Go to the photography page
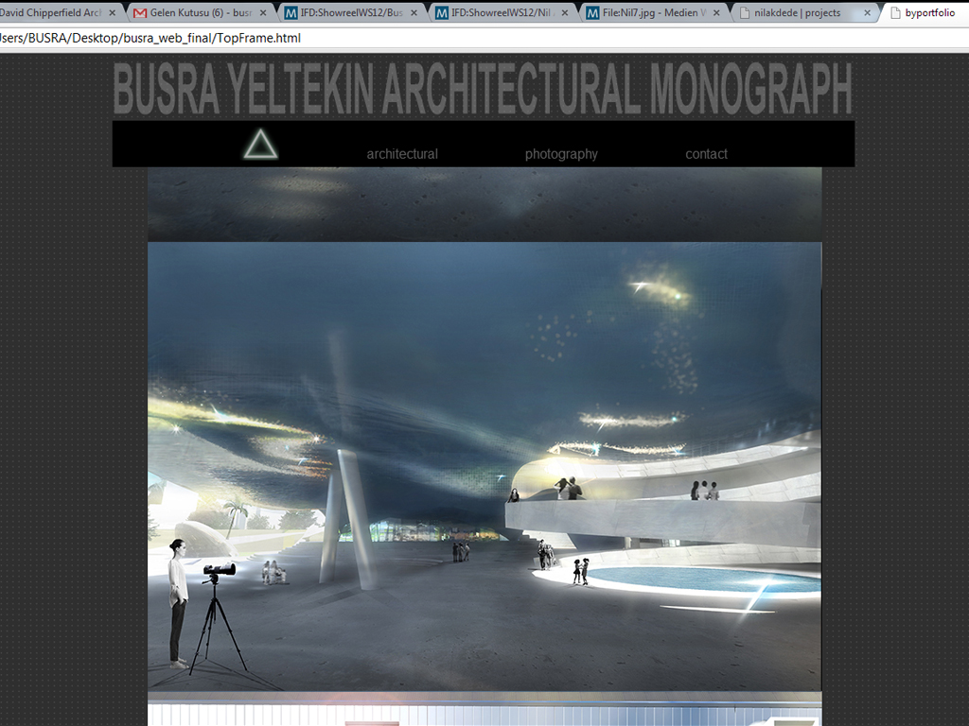 [x=561, y=154]
